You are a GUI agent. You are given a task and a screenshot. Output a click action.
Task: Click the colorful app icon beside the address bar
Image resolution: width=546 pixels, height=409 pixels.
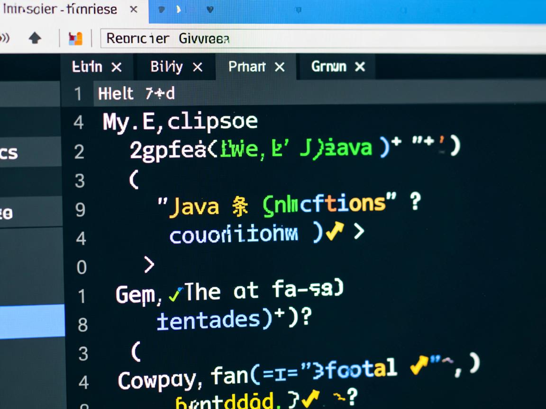(x=76, y=37)
